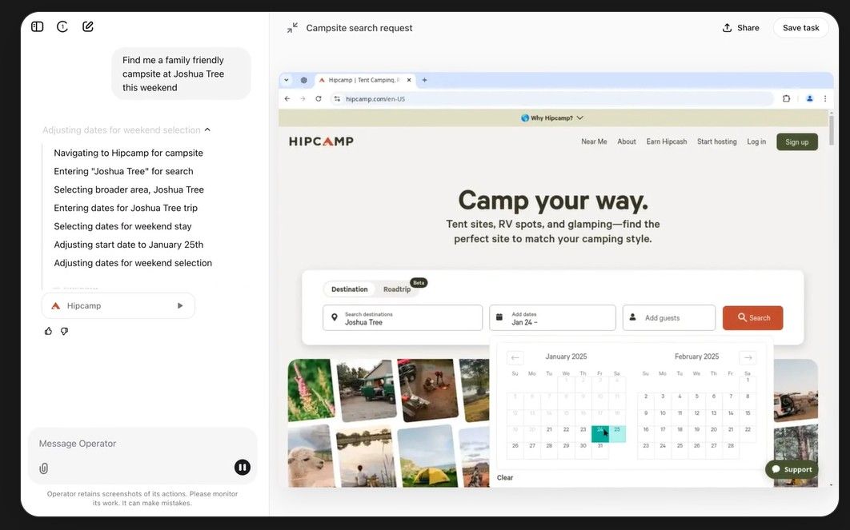This screenshot has height=530, width=850.
Task: Select the Destination tab
Action: coord(350,289)
